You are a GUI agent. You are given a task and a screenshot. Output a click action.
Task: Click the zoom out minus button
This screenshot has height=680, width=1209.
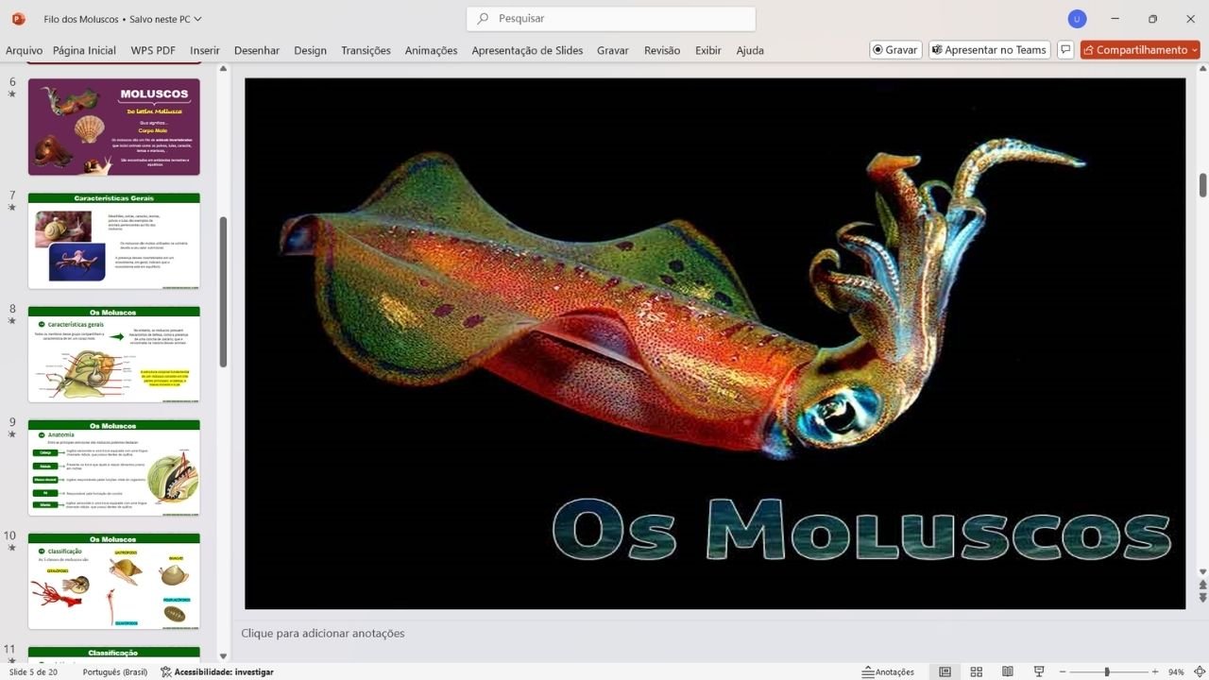coord(1062,672)
